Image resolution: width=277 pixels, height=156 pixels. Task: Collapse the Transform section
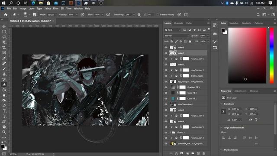(x=222, y=104)
